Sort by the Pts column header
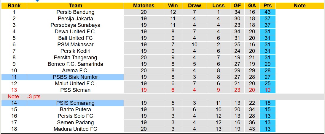The image size is (325, 134). (267, 6)
